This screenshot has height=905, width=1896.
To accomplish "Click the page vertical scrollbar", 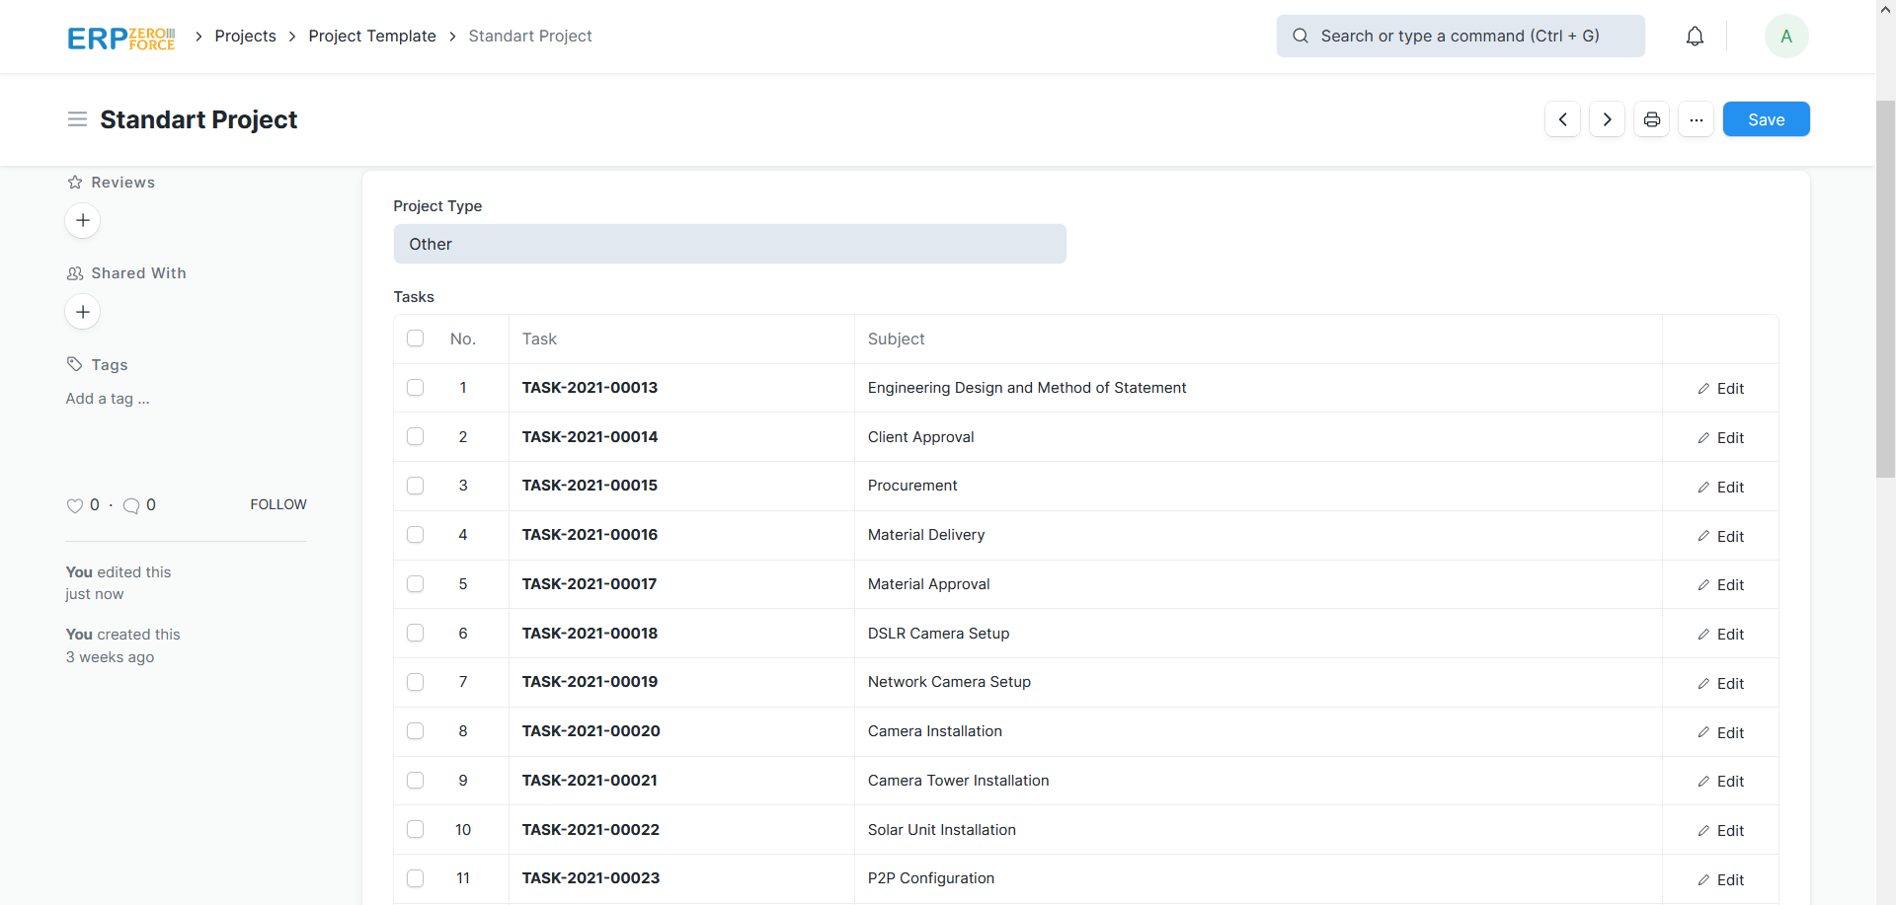I will tap(1885, 289).
